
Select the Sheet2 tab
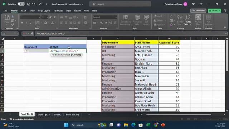pos(58,115)
